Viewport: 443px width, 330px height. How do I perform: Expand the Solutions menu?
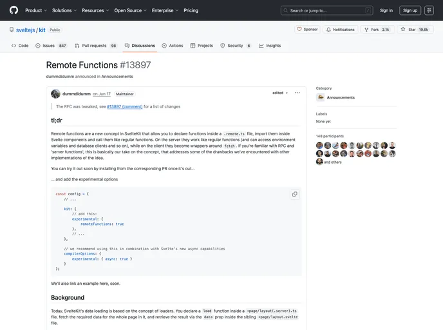tap(64, 10)
